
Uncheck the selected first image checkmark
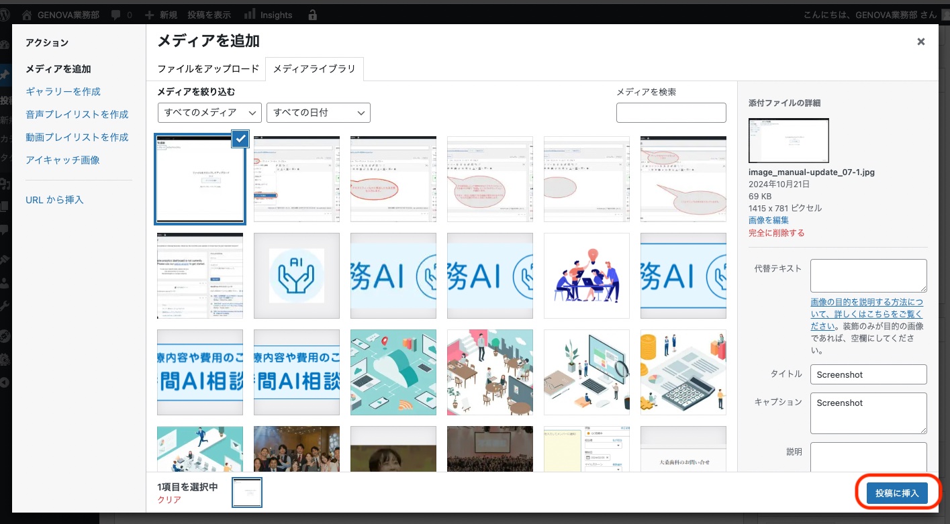pyautogui.click(x=241, y=138)
